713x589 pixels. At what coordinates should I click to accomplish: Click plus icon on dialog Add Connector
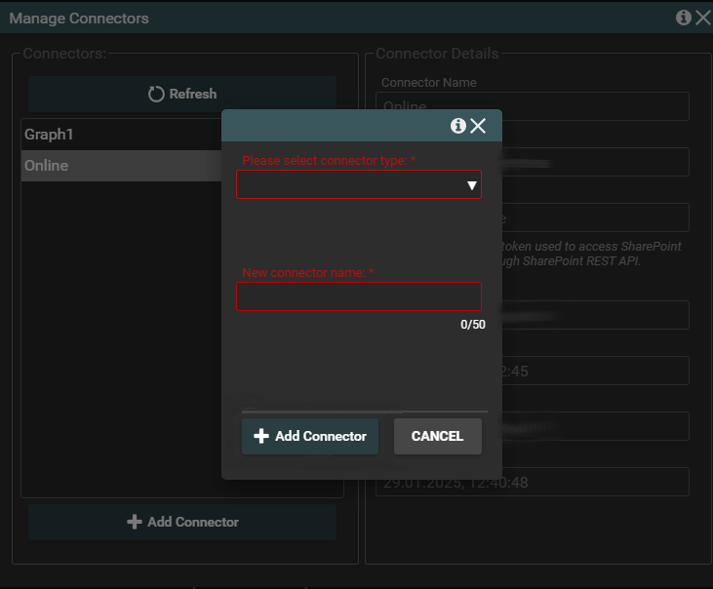[x=260, y=437]
